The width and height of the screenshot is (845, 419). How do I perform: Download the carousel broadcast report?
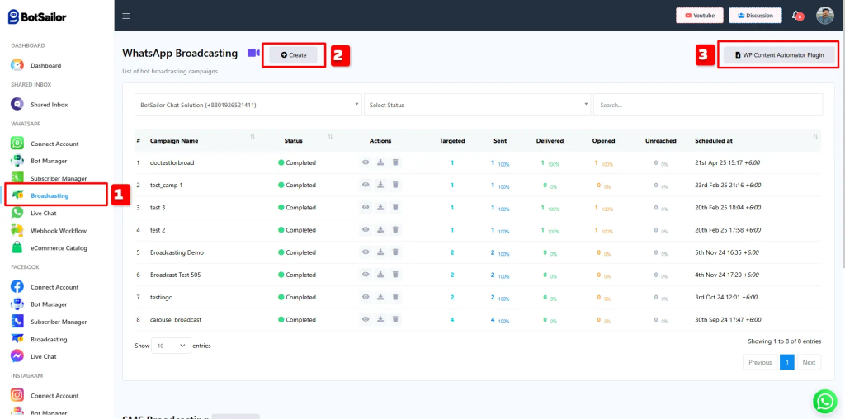tap(380, 319)
